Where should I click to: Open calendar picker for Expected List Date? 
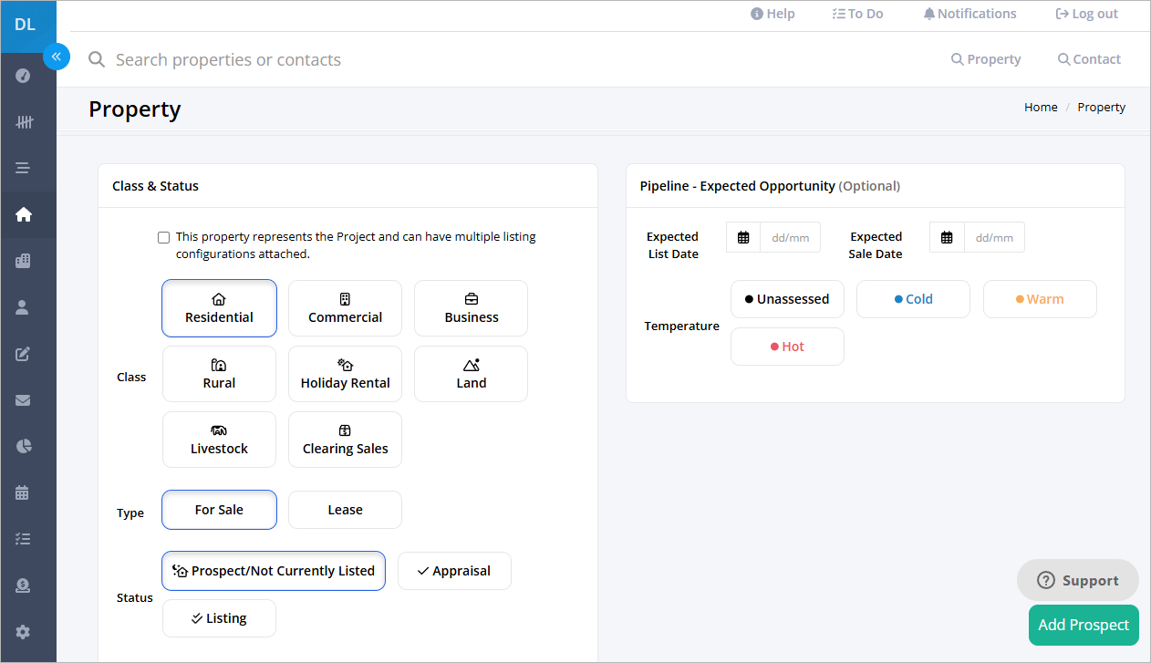pyautogui.click(x=743, y=237)
